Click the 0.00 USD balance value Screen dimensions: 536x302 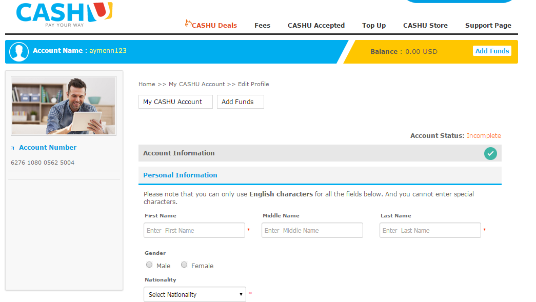pos(421,52)
